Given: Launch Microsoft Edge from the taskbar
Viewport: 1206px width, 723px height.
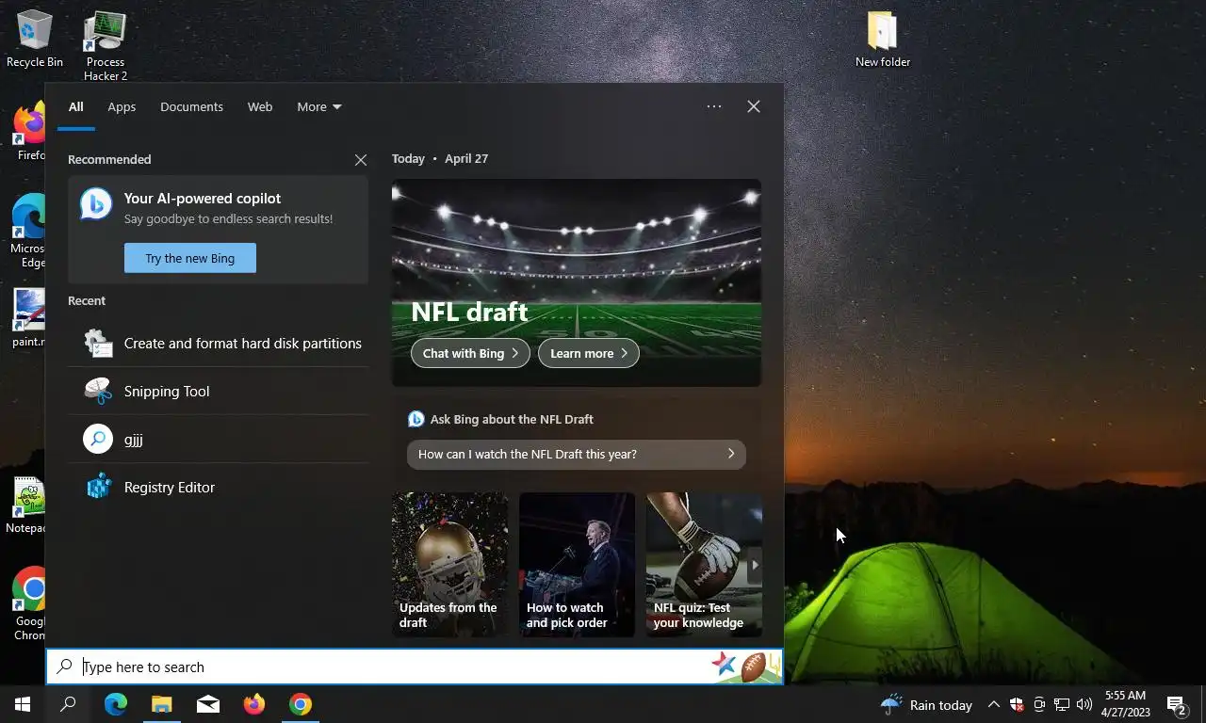Looking at the screenshot, I should (x=115, y=704).
